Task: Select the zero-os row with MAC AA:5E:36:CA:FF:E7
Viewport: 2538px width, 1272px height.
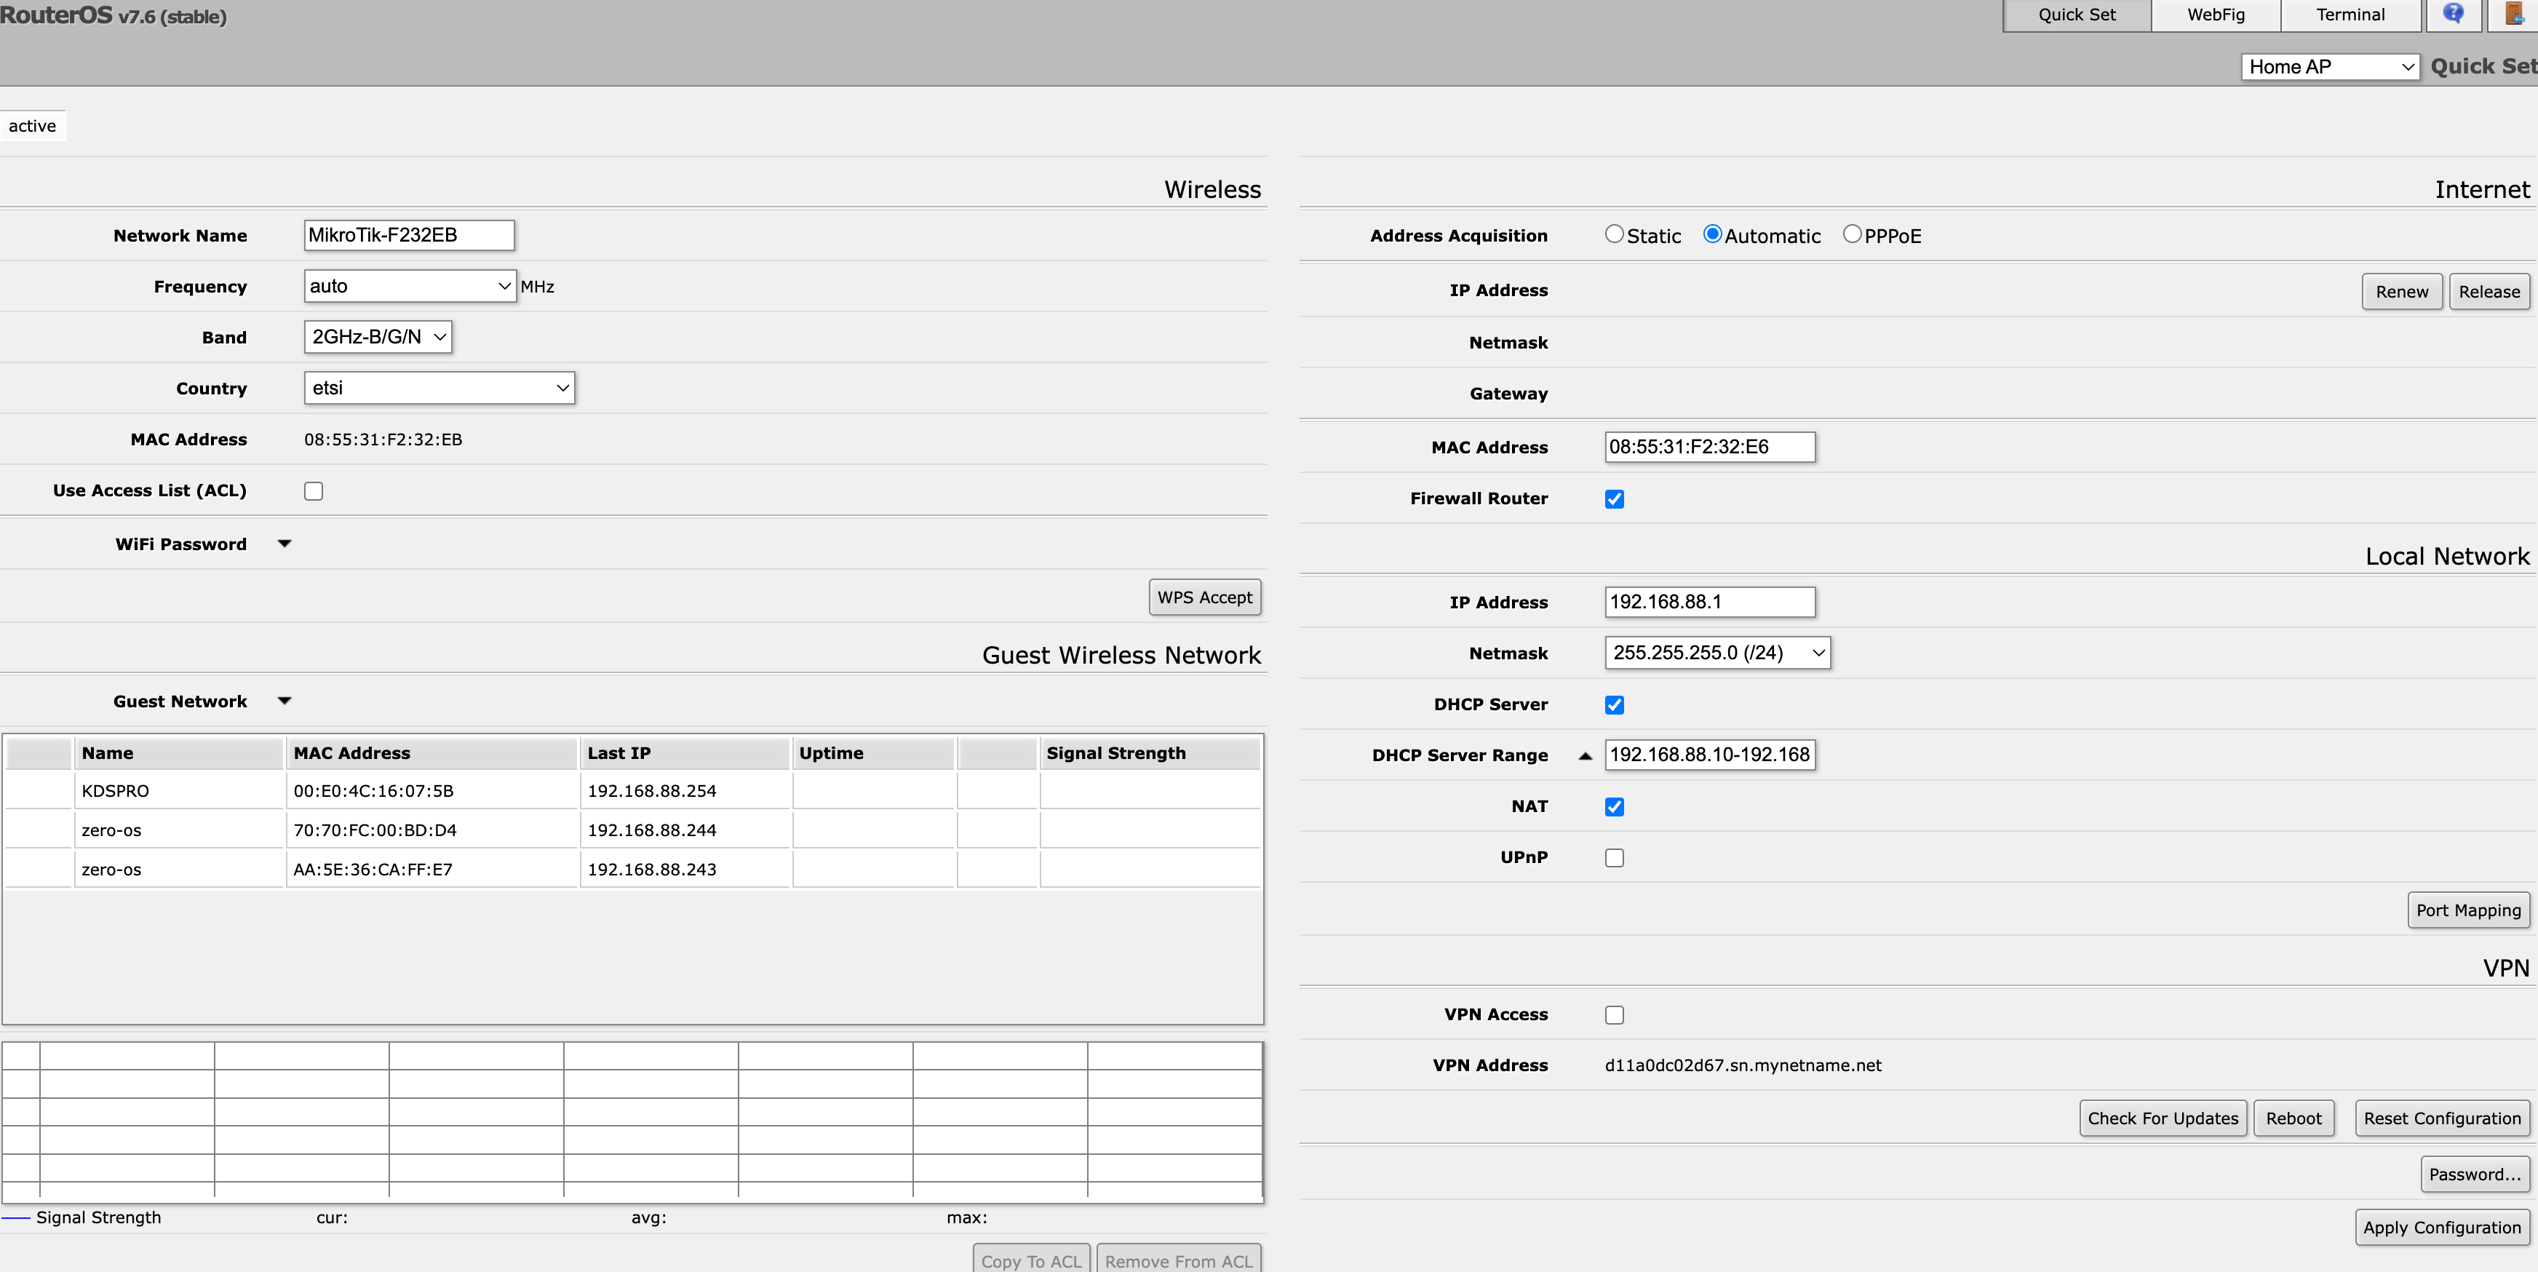Action: click(632, 869)
